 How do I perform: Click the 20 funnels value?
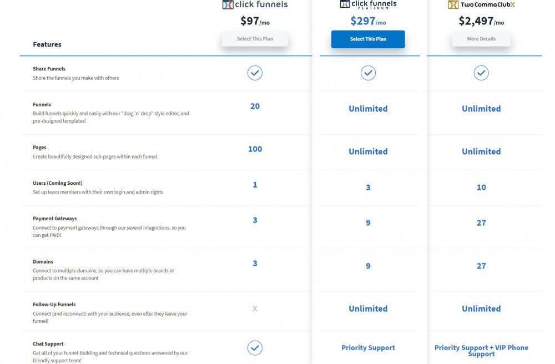[255, 106]
